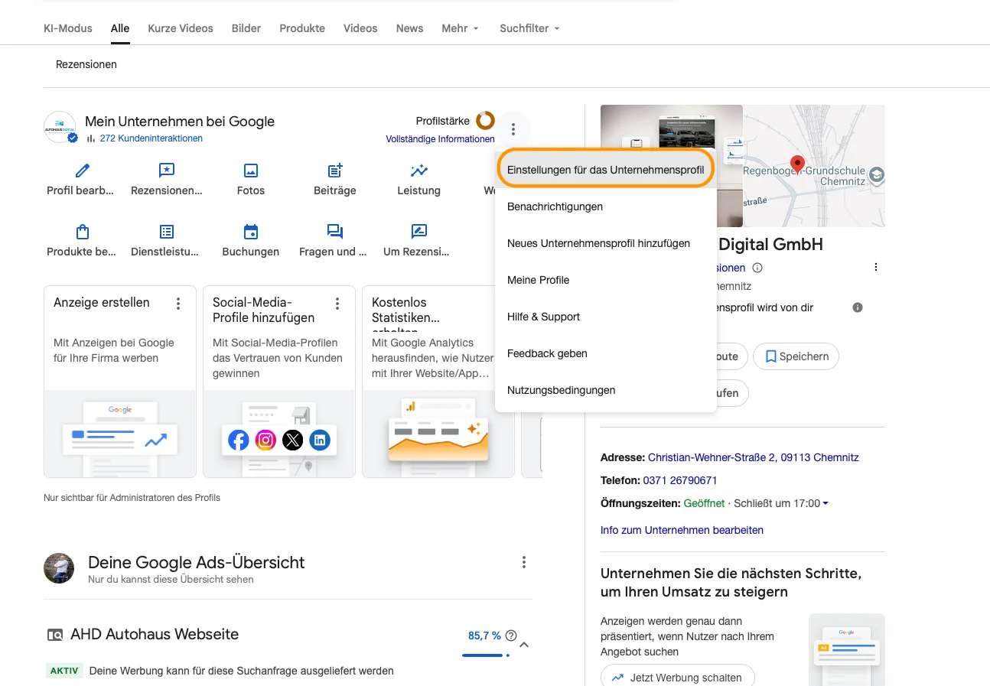
Task: Collapse the AHD Autohaus Webseite section
Action: (524, 645)
